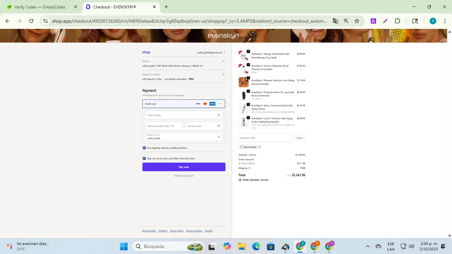Uncheck use shipping address as billing
Viewport: 452px width, 254px height.
click(144, 148)
